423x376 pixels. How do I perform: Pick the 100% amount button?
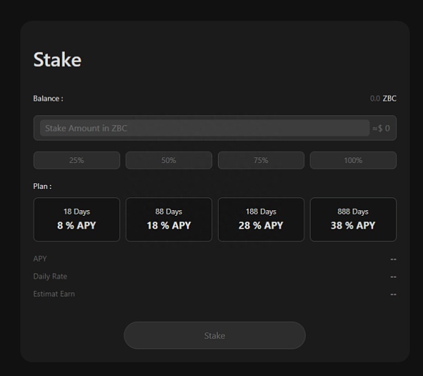click(353, 160)
